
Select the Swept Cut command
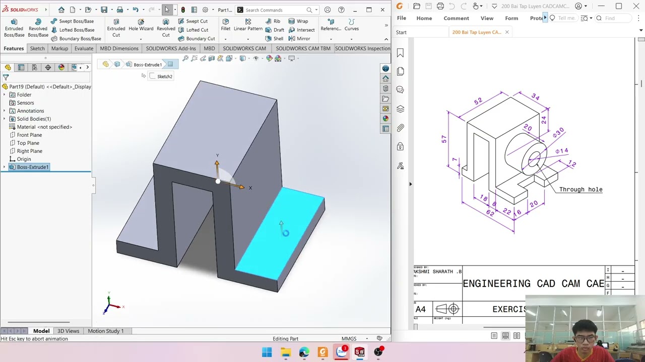coord(192,21)
